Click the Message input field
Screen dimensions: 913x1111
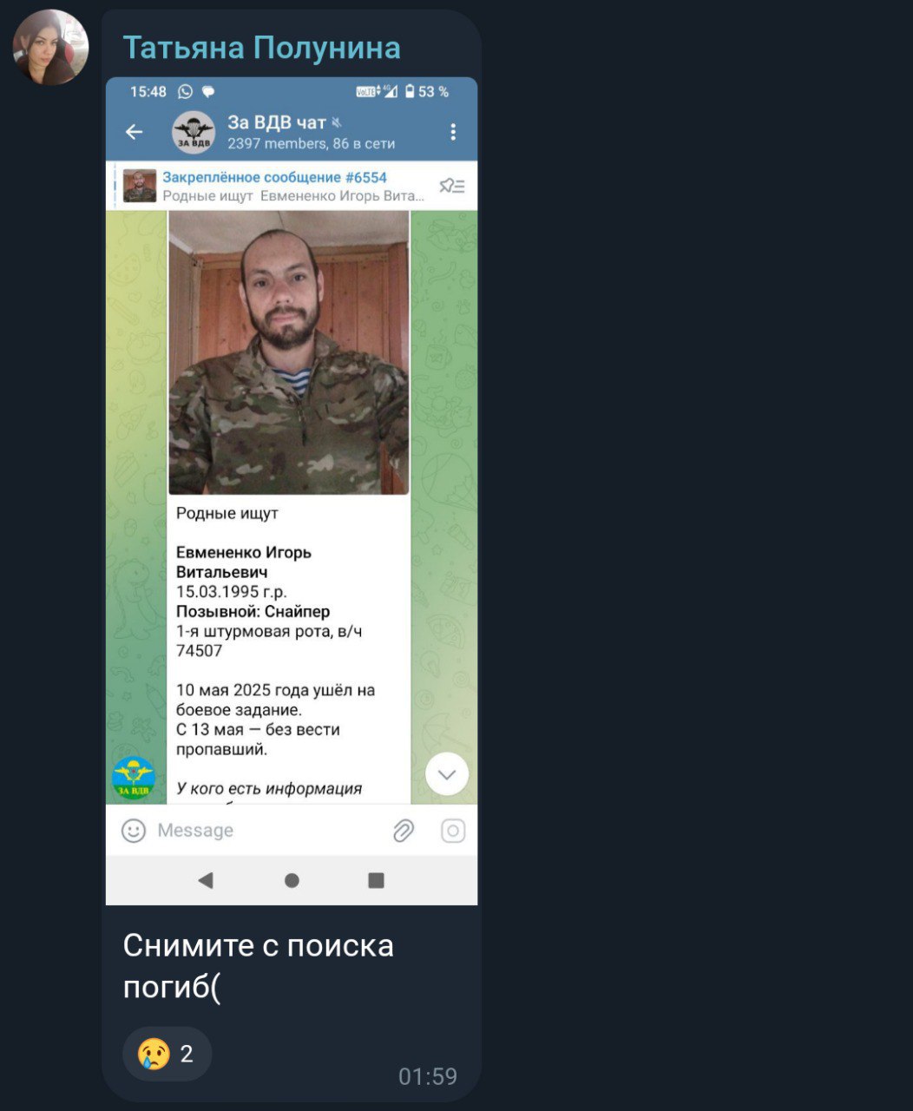click(269, 831)
